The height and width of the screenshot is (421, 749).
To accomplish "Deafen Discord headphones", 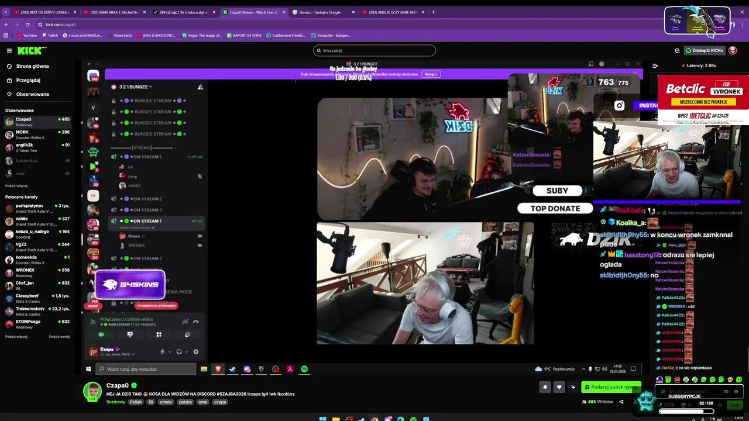I will point(179,351).
